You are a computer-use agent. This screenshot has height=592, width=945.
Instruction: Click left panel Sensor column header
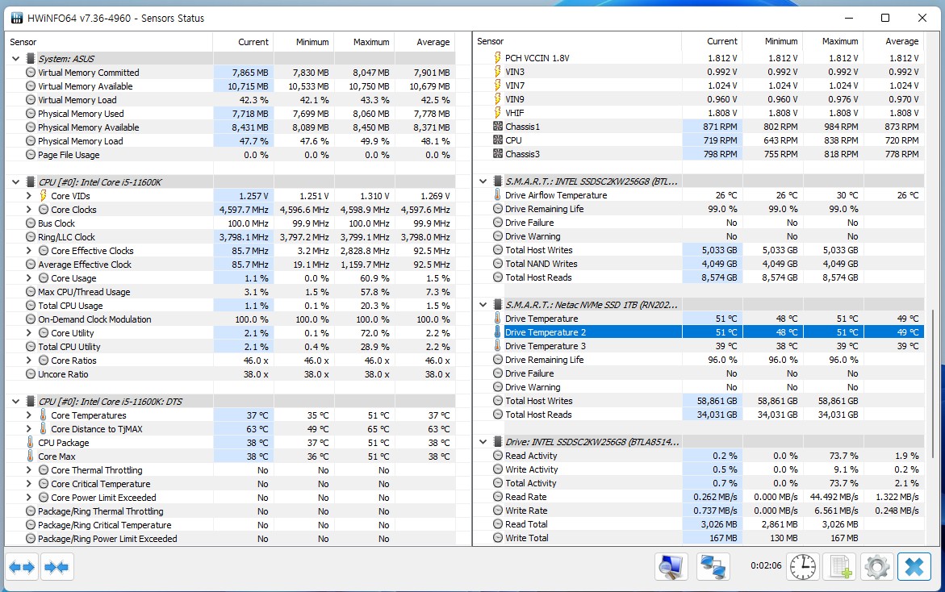tap(109, 42)
